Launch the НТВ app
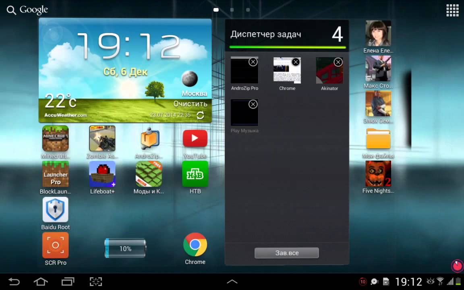The height and width of the screenshot is (290, 464). coord(195,174)
